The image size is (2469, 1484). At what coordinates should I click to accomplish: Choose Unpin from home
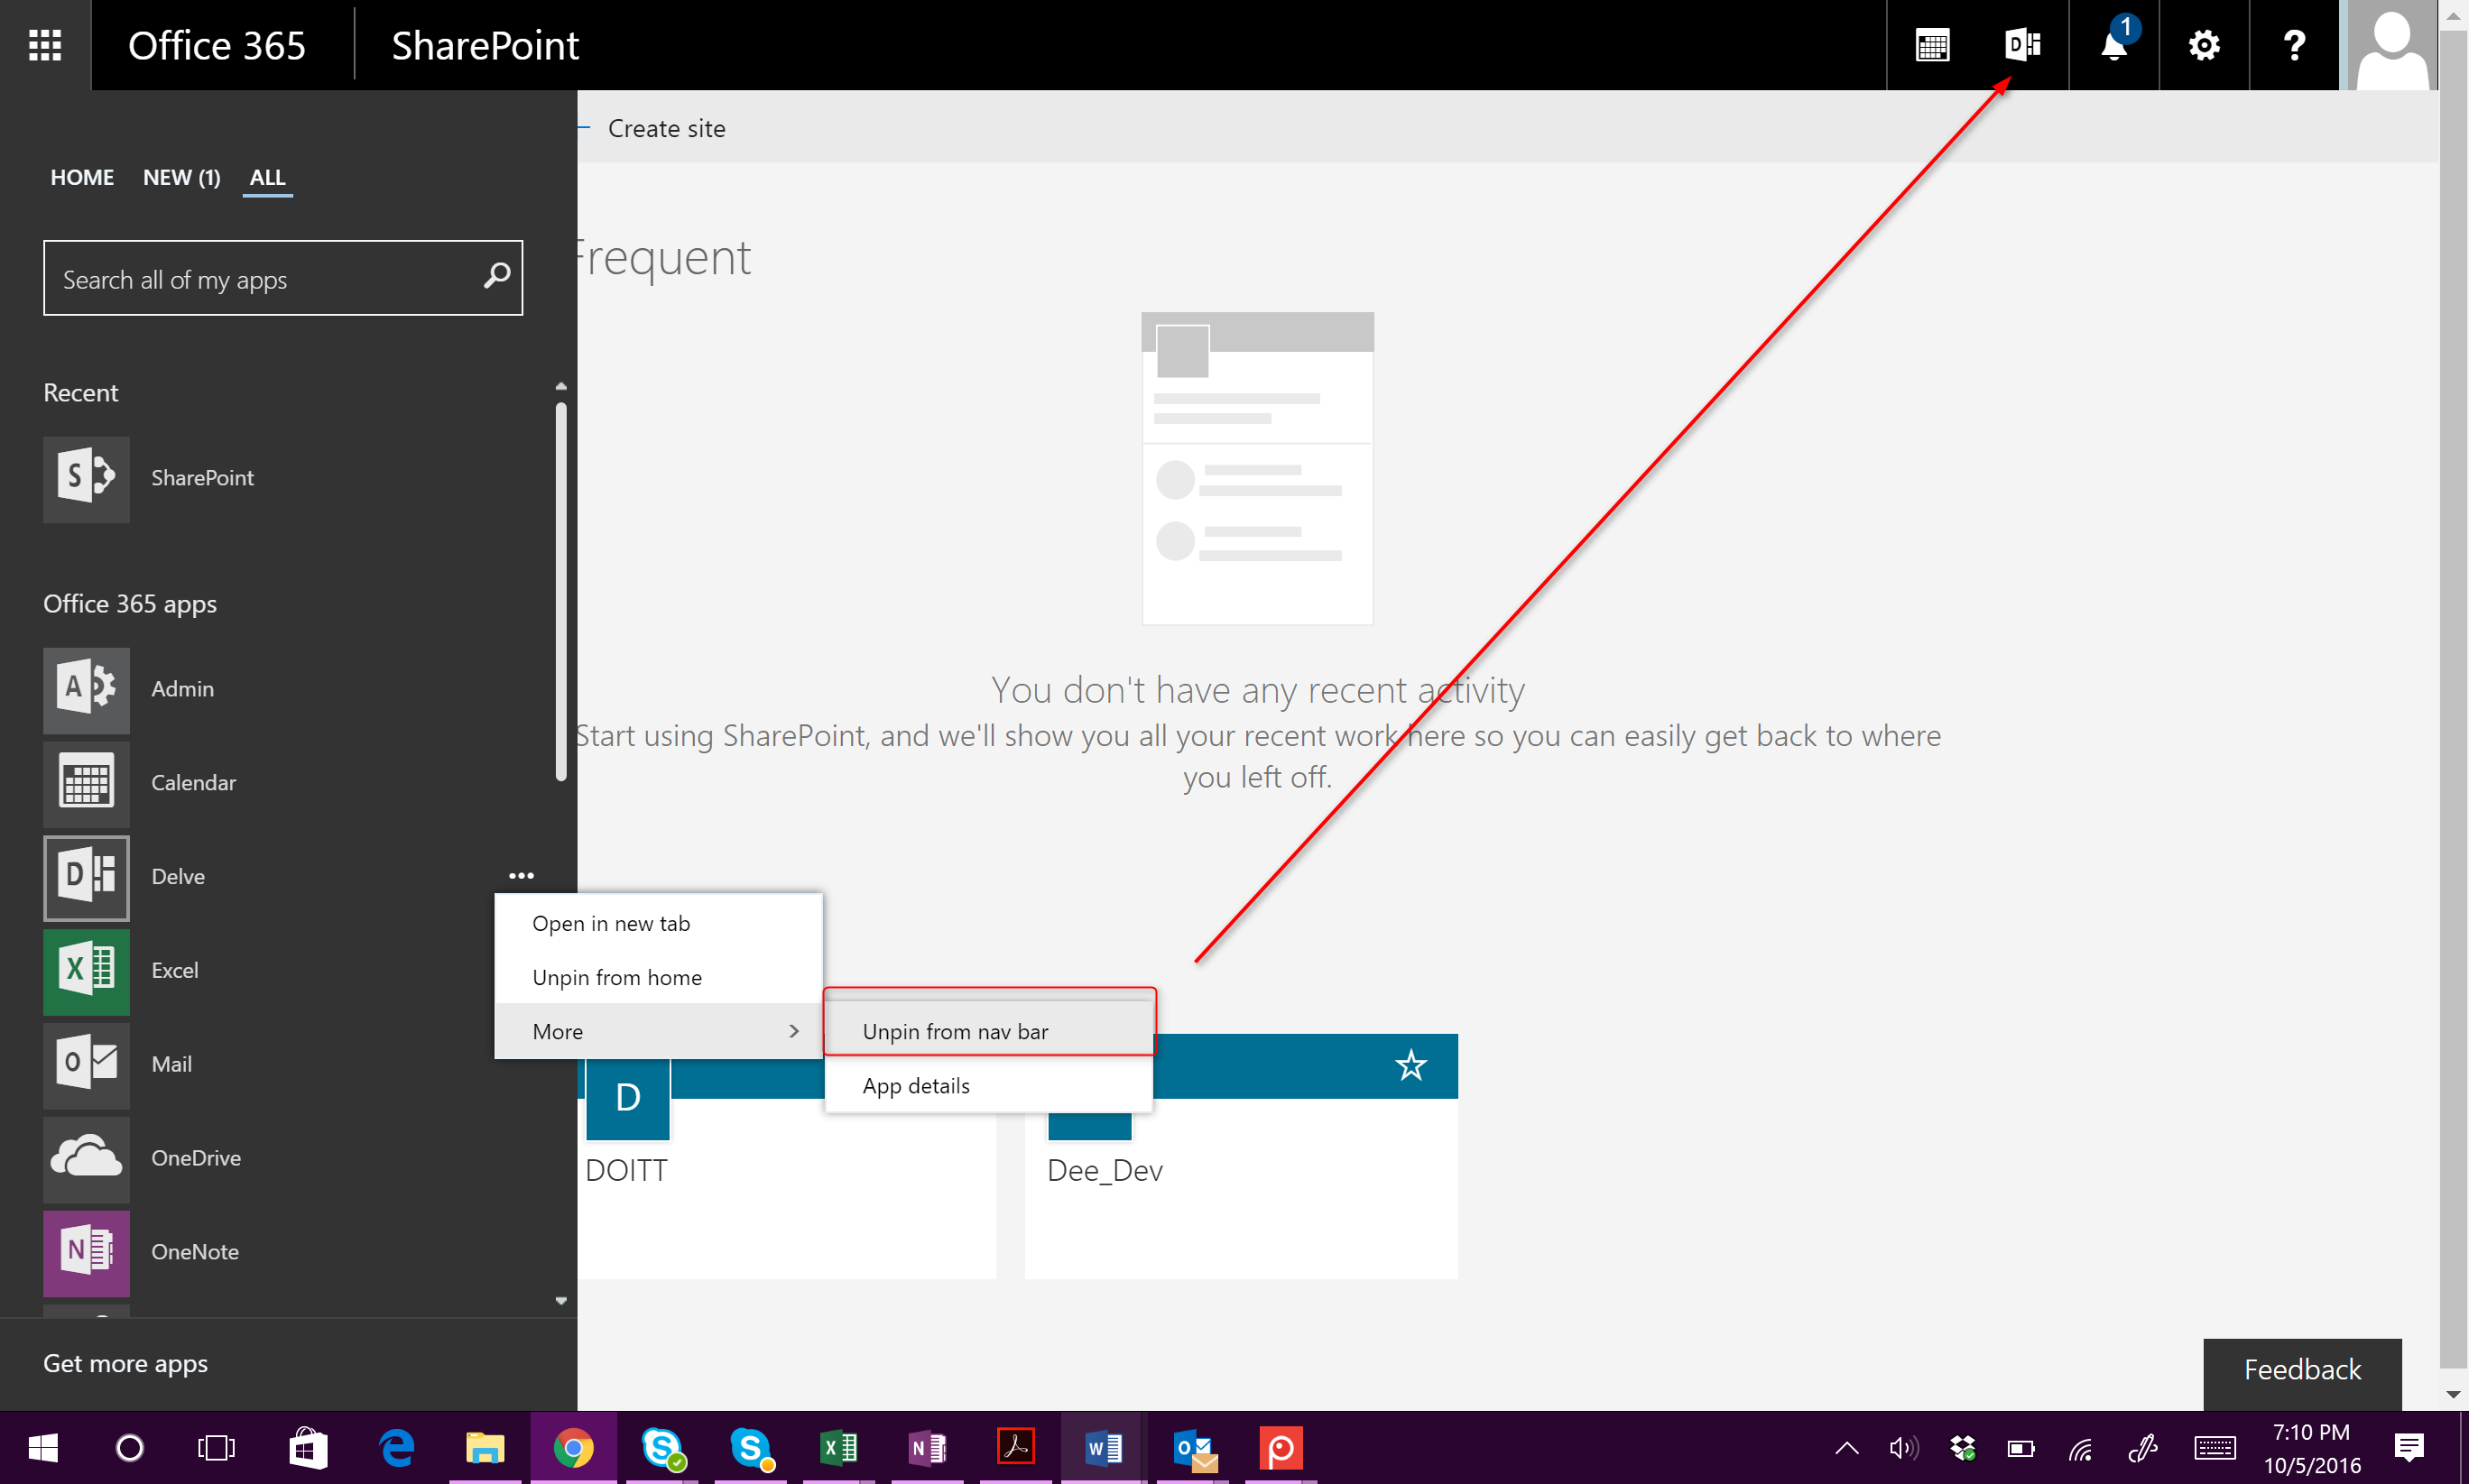point(659,977)
